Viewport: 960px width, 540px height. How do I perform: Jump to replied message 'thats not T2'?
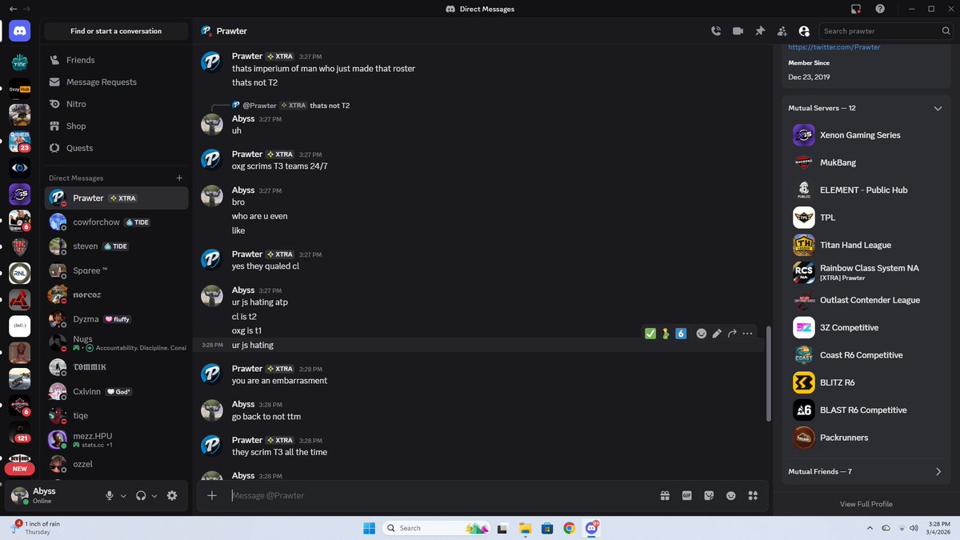click(330, 106)
